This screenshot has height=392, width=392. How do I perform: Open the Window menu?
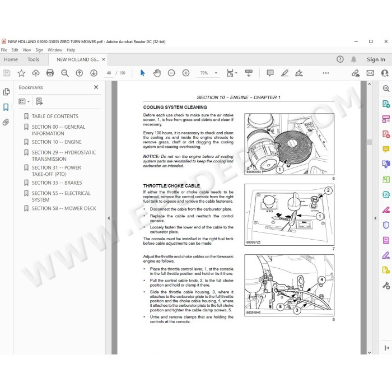(x=55, y=50)
